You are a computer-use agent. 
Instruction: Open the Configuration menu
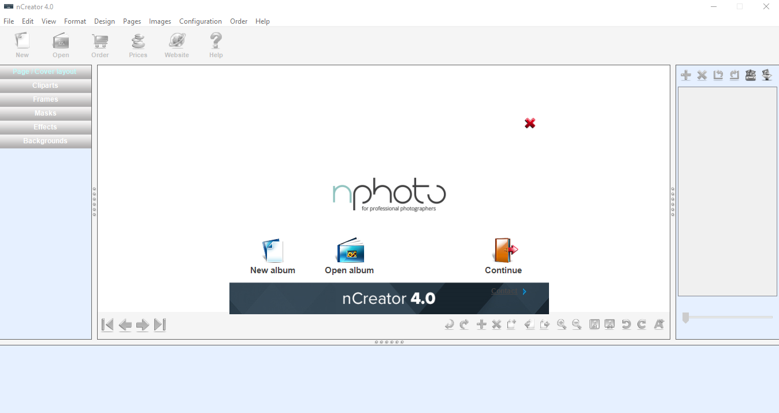click(201, 21)
